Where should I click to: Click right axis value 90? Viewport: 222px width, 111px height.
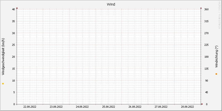206,80
